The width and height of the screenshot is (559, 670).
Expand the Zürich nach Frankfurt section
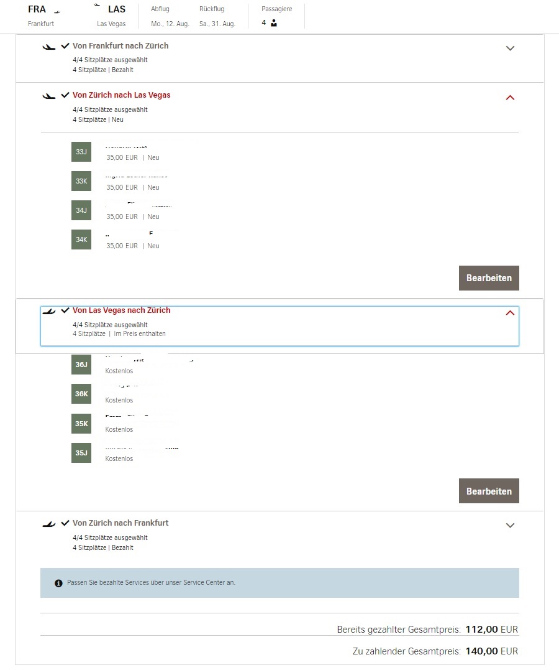[510, 526]
